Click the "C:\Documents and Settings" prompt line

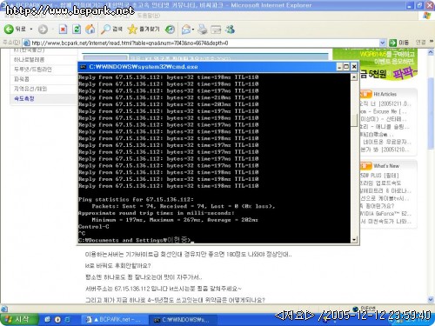click(135, 240)
